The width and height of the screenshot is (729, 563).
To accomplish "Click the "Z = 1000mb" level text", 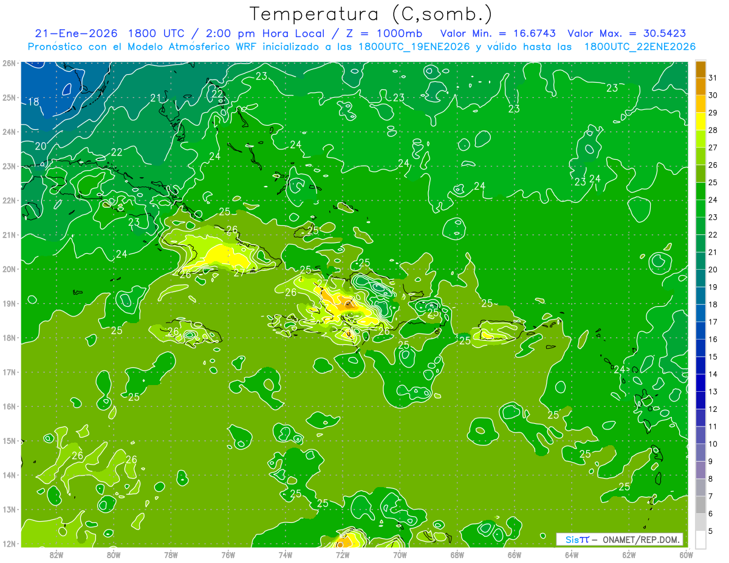I will click(x=385, y=33).
